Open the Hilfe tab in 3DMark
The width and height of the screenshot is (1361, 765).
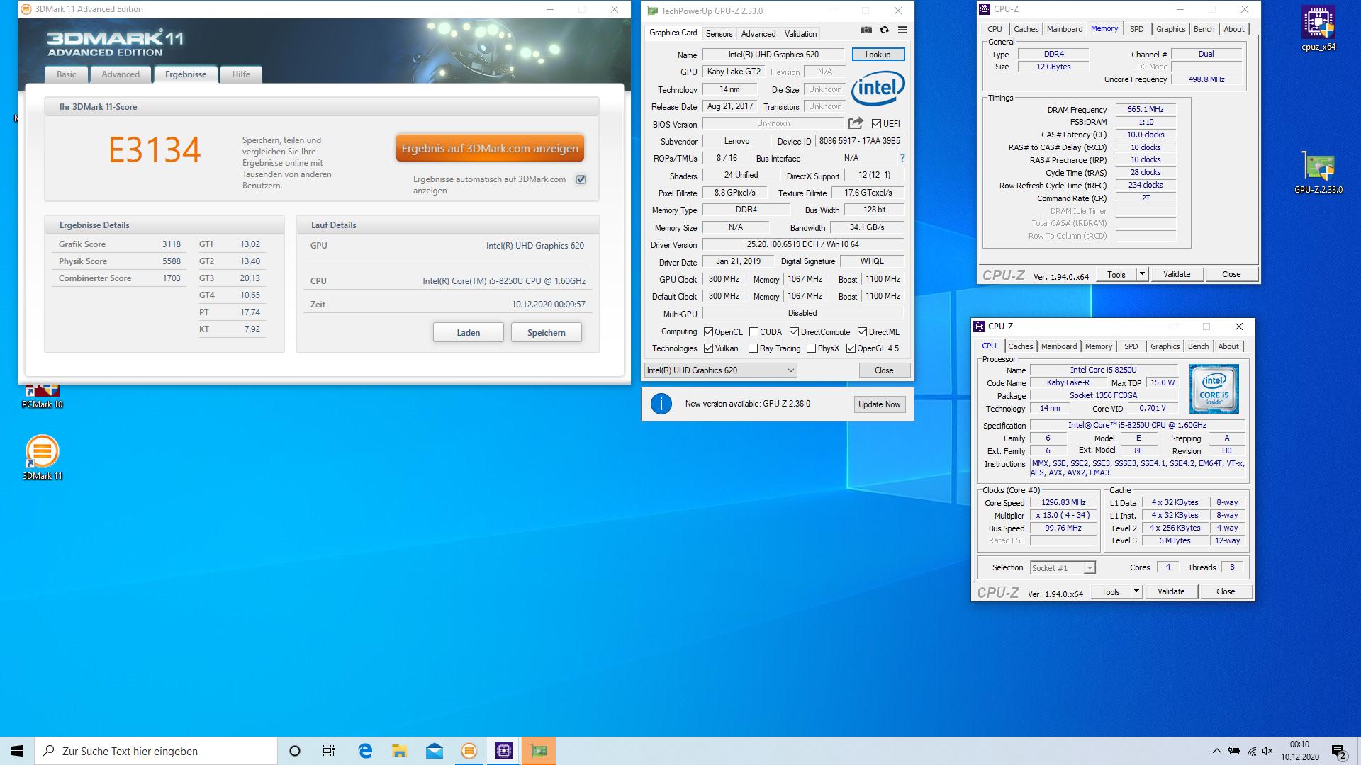(241, 74)
